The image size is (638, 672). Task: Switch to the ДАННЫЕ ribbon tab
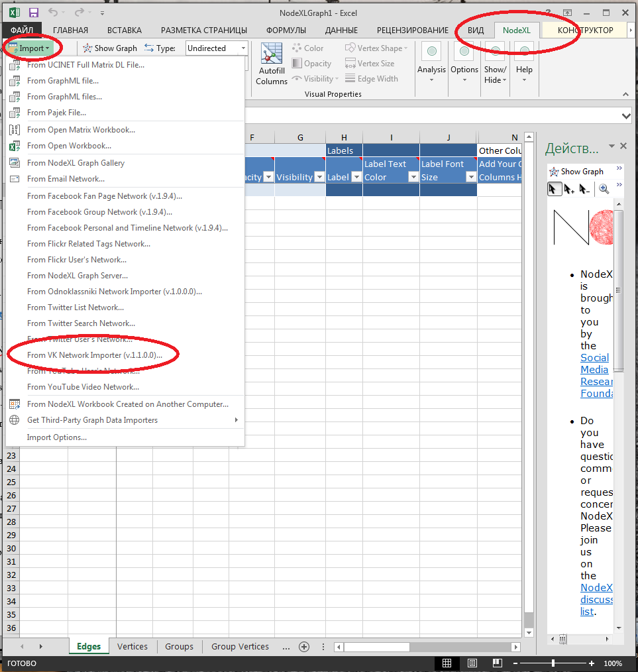tap(341, 30)
